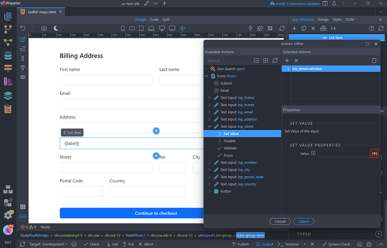Viewport: 387px width, 248px height.
Task: Click the List Item back chip
Action: 72,132
